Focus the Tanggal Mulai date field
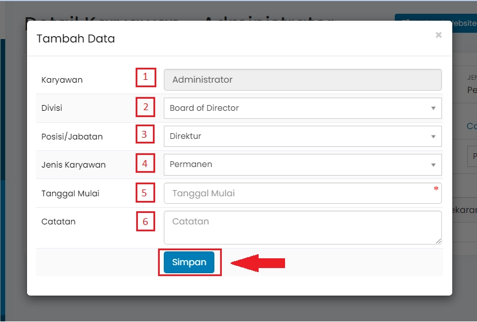This screenshot has height=322, width=477. pos(299,193)
